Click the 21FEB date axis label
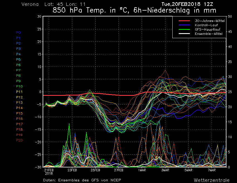 [x=49, y=170]
